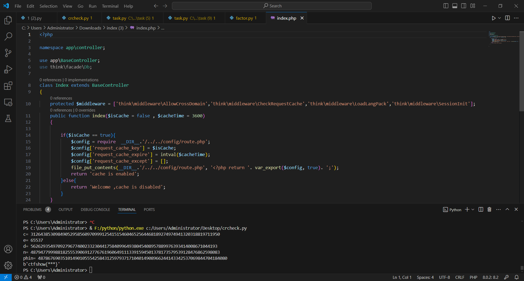Change encoding via UTF-8 status item
The height and width of the screenshot is (281, 524).
[x=444, y=277]
